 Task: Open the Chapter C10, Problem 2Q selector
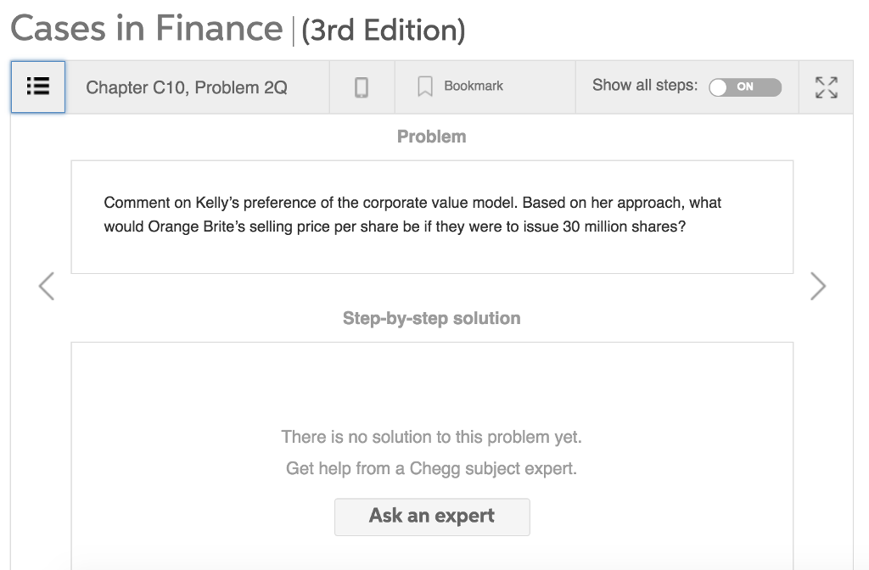pos(186,87)
